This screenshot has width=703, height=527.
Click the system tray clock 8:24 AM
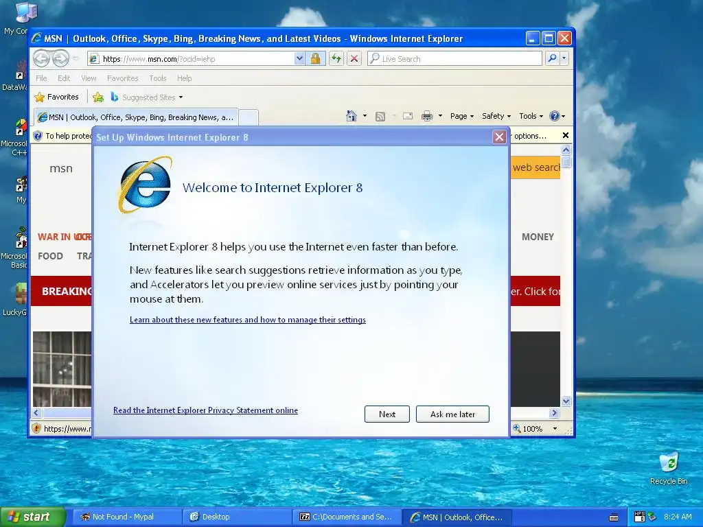point(678,517)
